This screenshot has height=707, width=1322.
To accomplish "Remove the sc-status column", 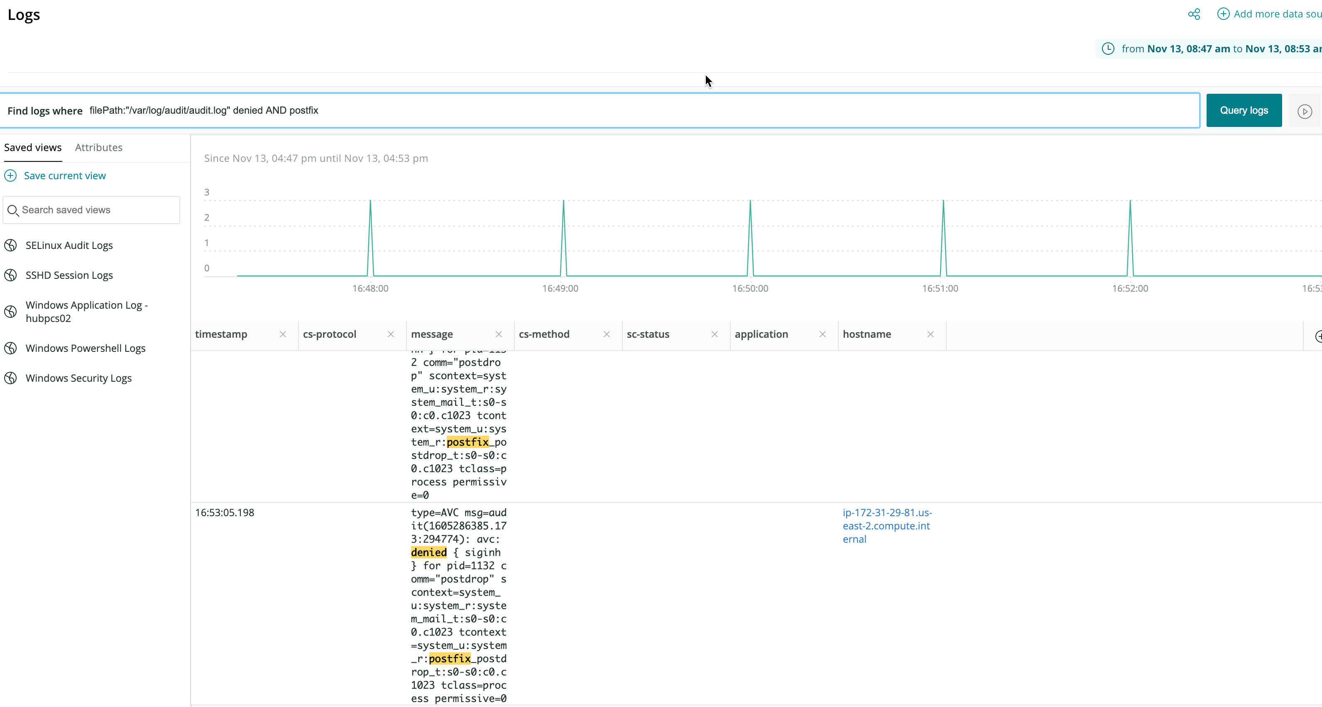I will 715,334.
